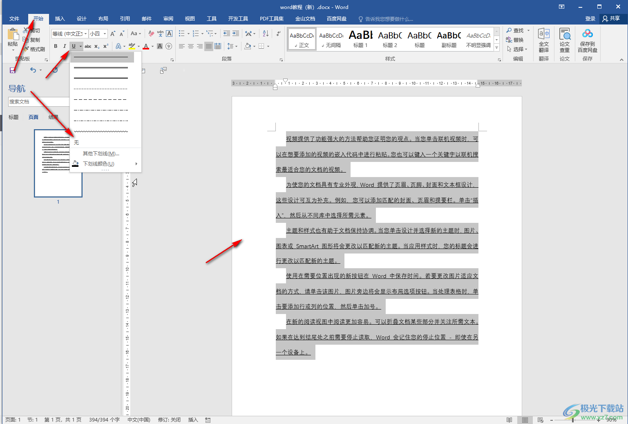Click the shrink font size icon
The image size is (628, 424).
coord(122,34)
